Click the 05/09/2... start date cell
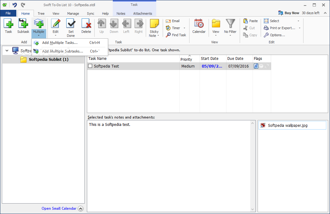Image resolution: width=330 pixels, height=214 pixels. tap(213, 66)
